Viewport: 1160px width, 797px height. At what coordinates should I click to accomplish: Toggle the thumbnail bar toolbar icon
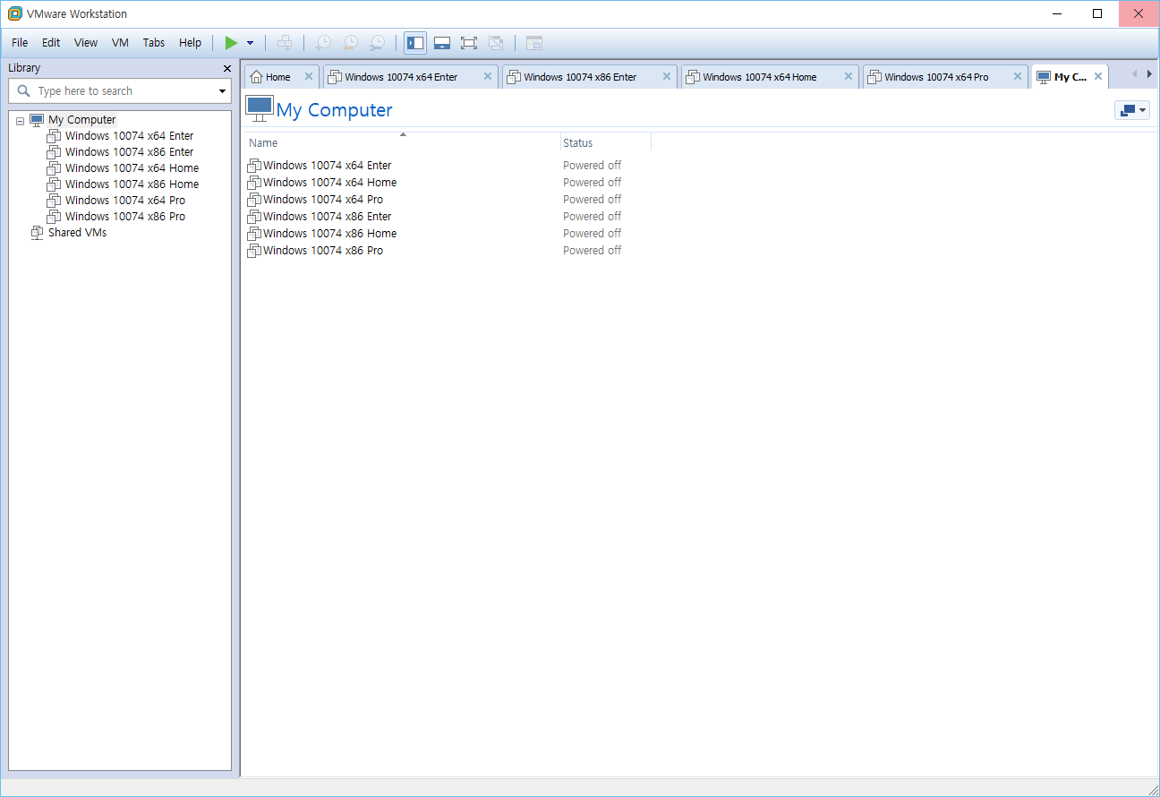tap(442, 43)
